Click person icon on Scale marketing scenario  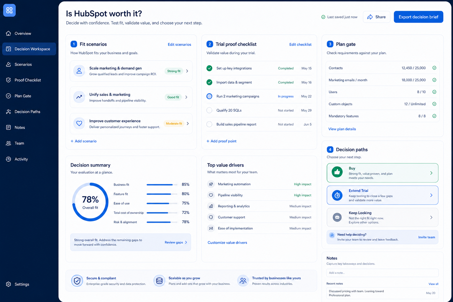[79, 71]
